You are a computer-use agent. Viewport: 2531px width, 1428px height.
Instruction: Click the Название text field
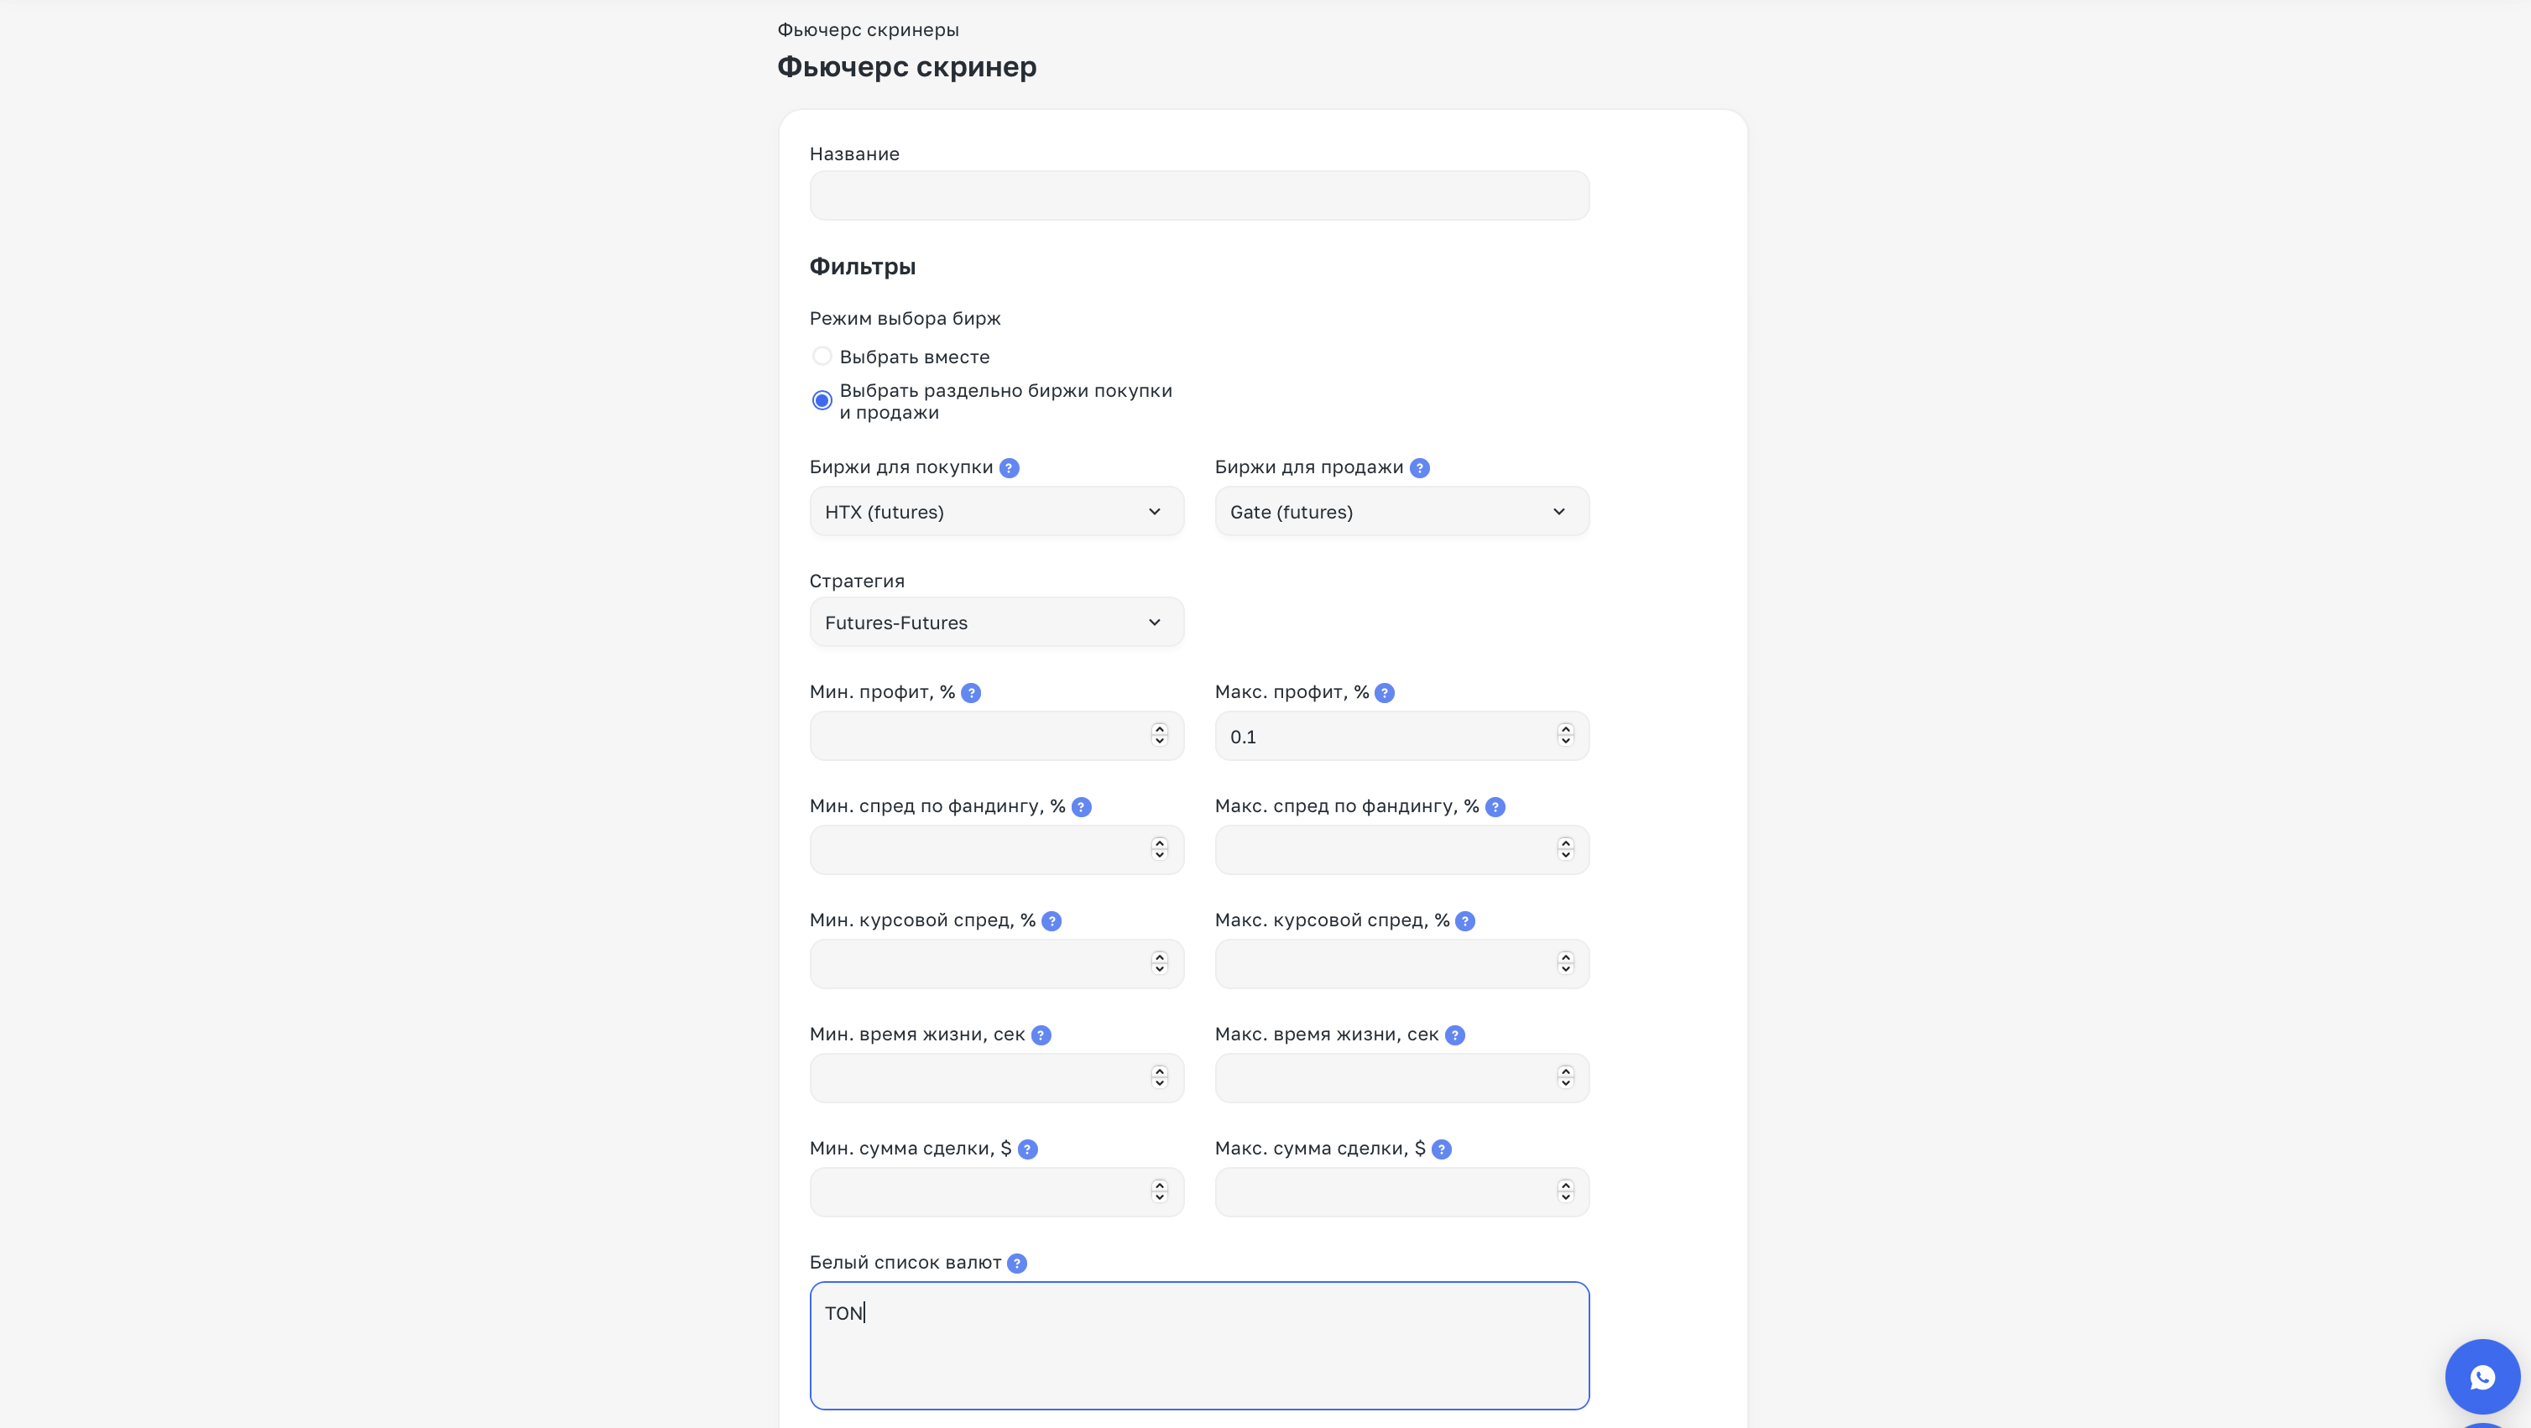tap(1198, 196)
